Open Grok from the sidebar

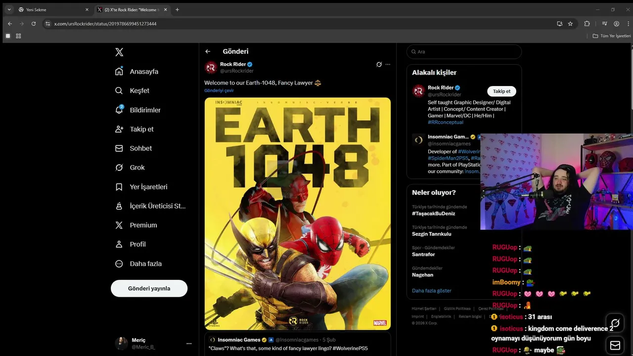(130, 168)
